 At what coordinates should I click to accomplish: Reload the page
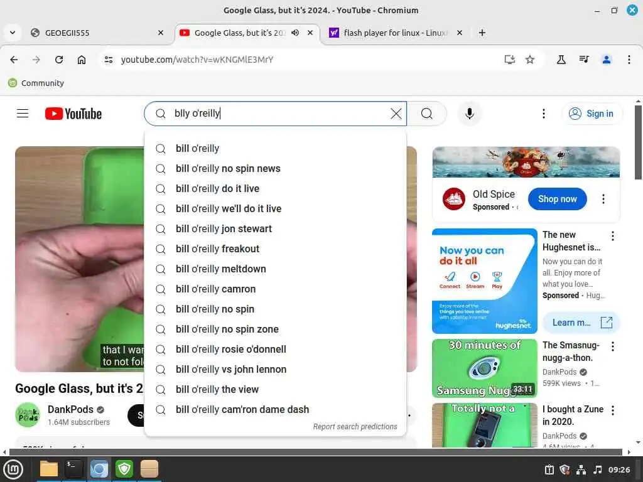point(59,60)
